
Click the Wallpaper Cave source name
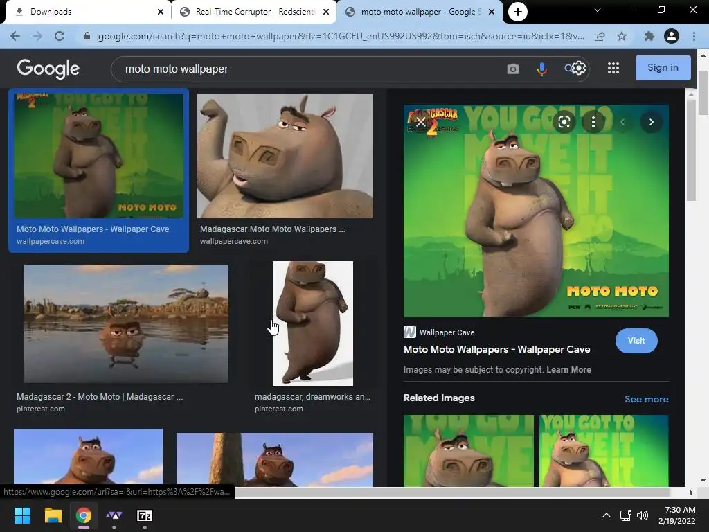[x=447, y=332]
